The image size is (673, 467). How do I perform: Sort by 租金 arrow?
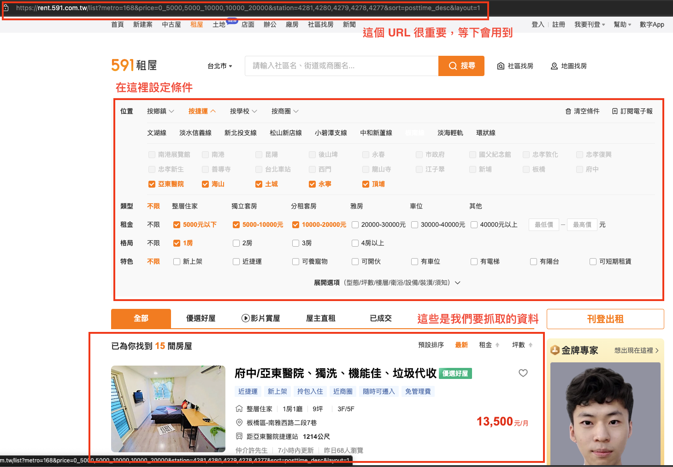497,345
